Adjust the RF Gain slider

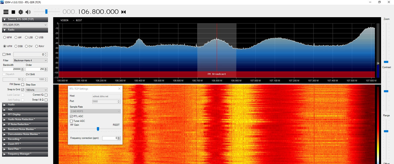[98, 129]
